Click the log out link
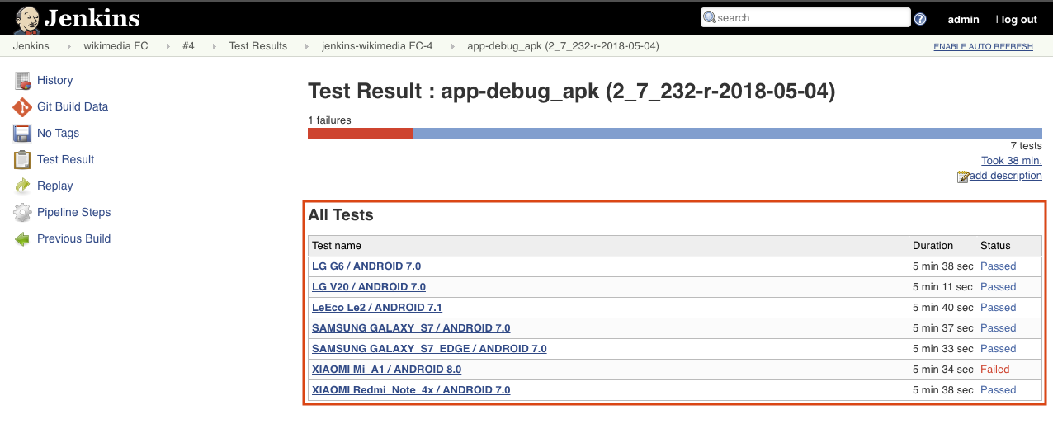This screenshot has height=424, width=1053. (1018, 20)
